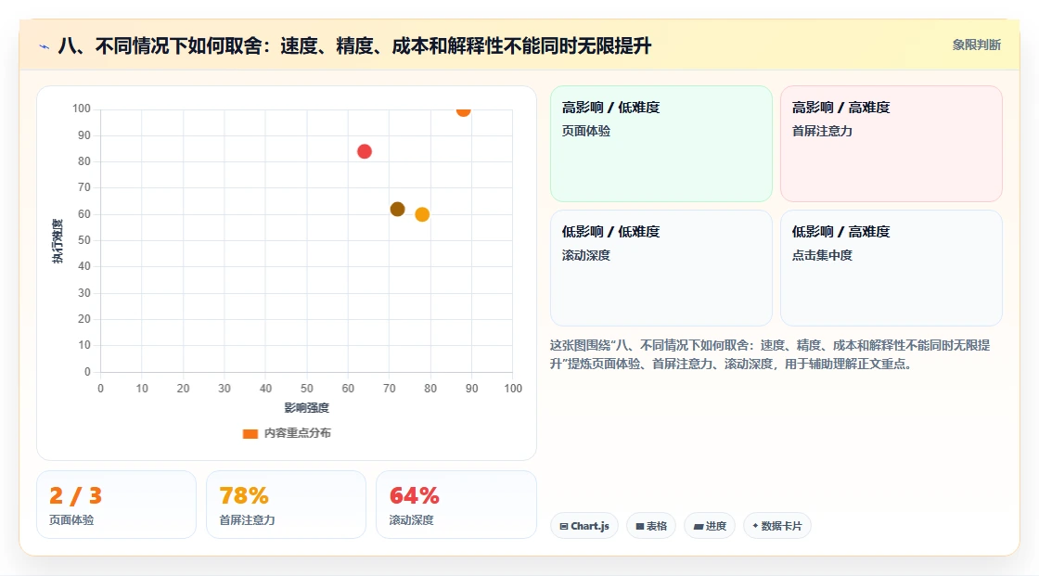
Task: Click the 象限判断 label in the header
Action: 976,45
